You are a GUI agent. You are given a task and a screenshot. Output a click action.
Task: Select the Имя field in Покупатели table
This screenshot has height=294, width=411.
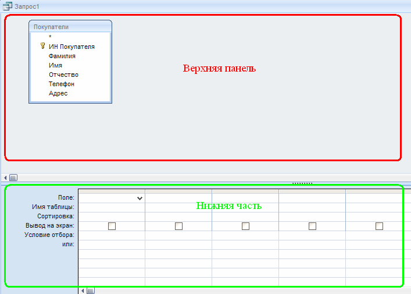(x=55, y=65)
